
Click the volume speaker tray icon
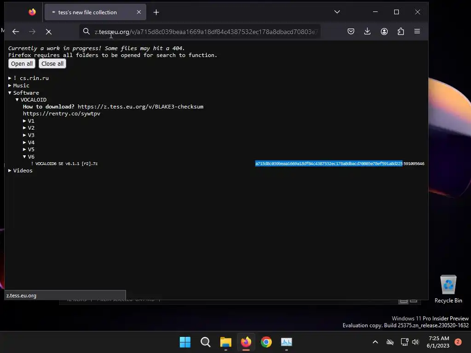point(415,342)
